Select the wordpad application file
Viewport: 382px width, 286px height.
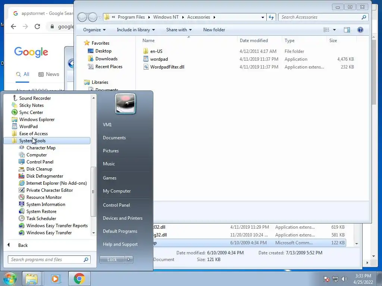coord(159,59)
